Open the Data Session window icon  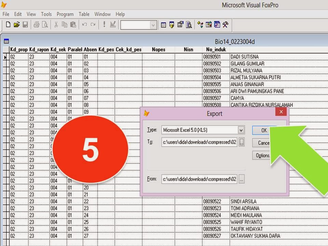coord(172,25)
